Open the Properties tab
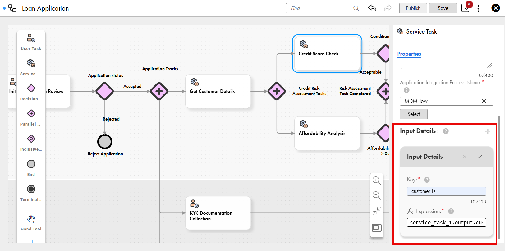The image size is (505, 251). tap(409, 54)
